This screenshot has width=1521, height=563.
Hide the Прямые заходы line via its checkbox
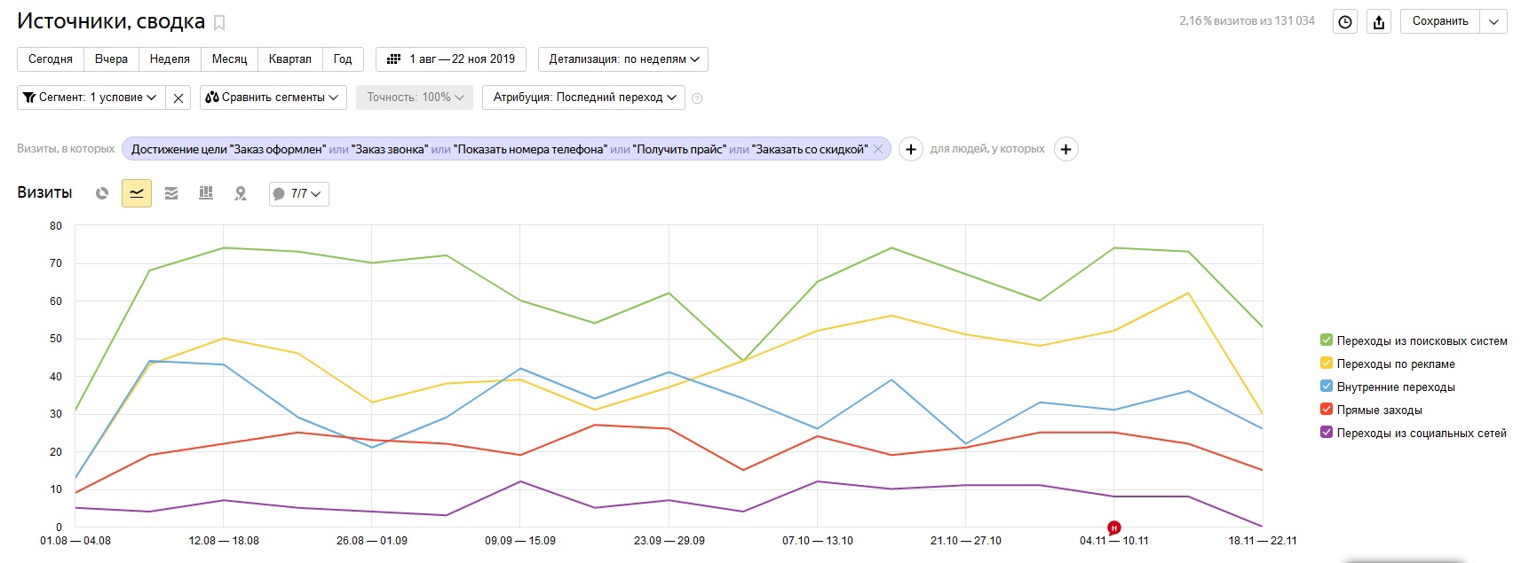[x=1327, y=410]
